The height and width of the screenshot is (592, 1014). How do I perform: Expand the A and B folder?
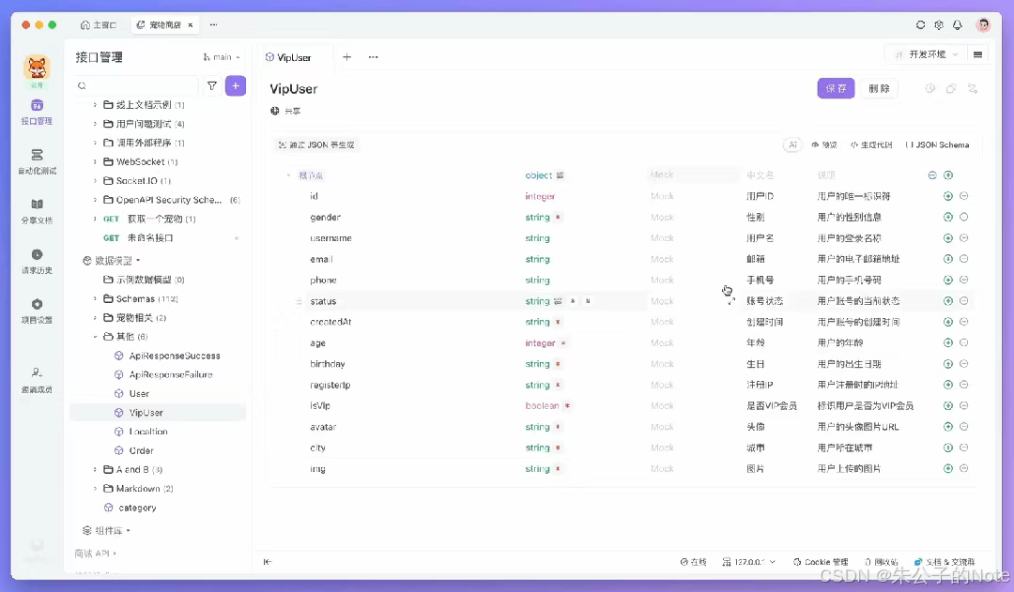tap(95, 470)
